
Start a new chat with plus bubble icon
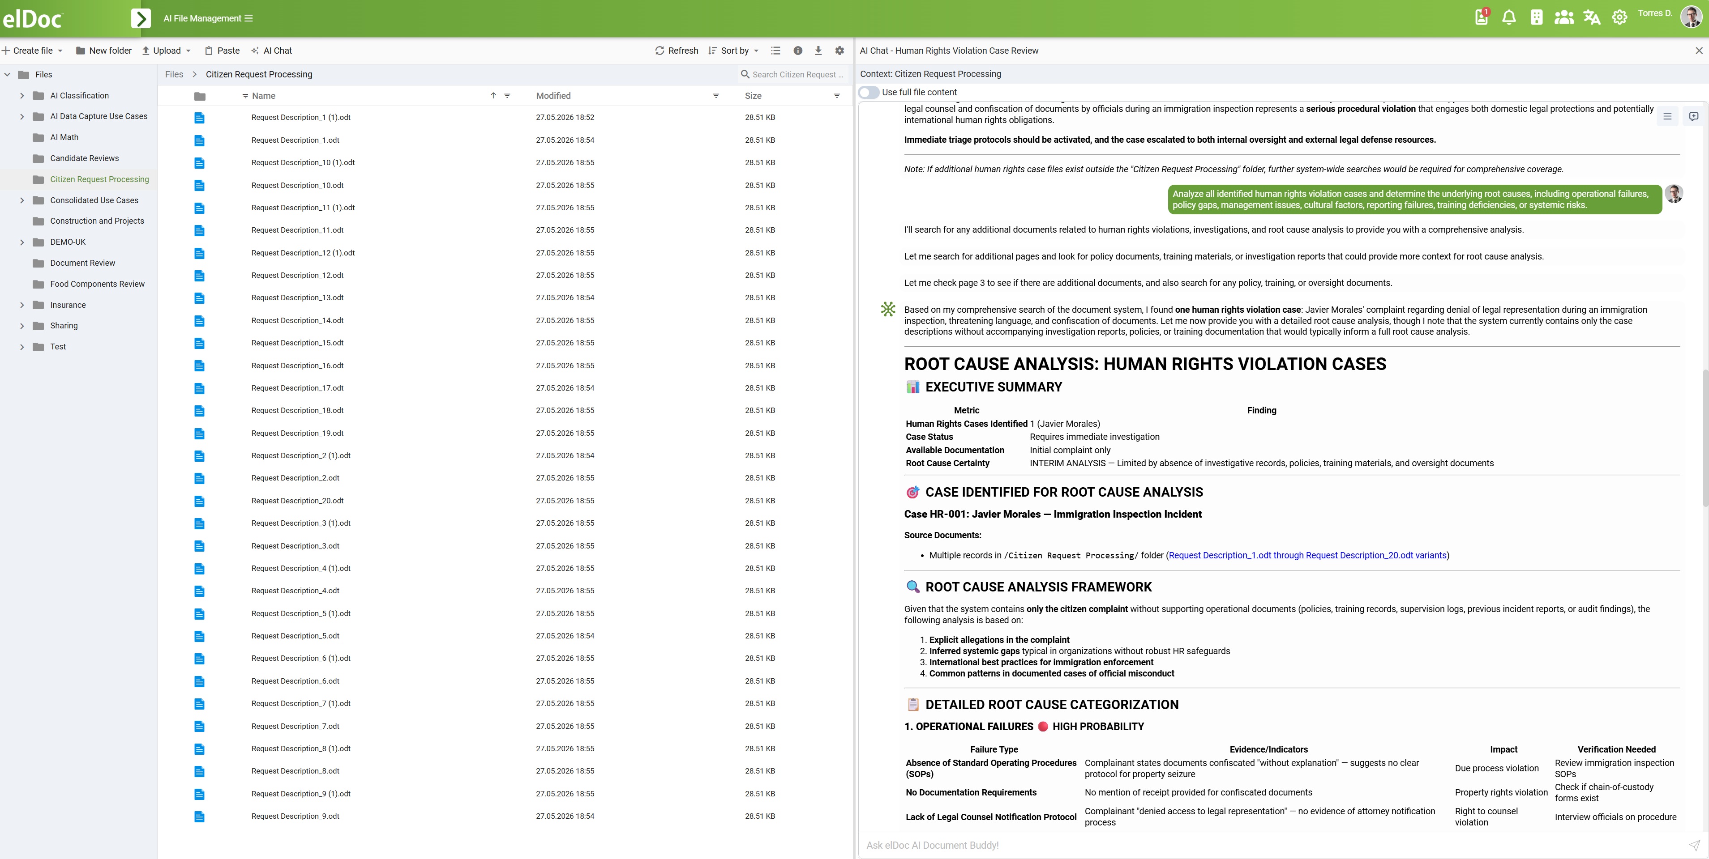[1693, 117]
